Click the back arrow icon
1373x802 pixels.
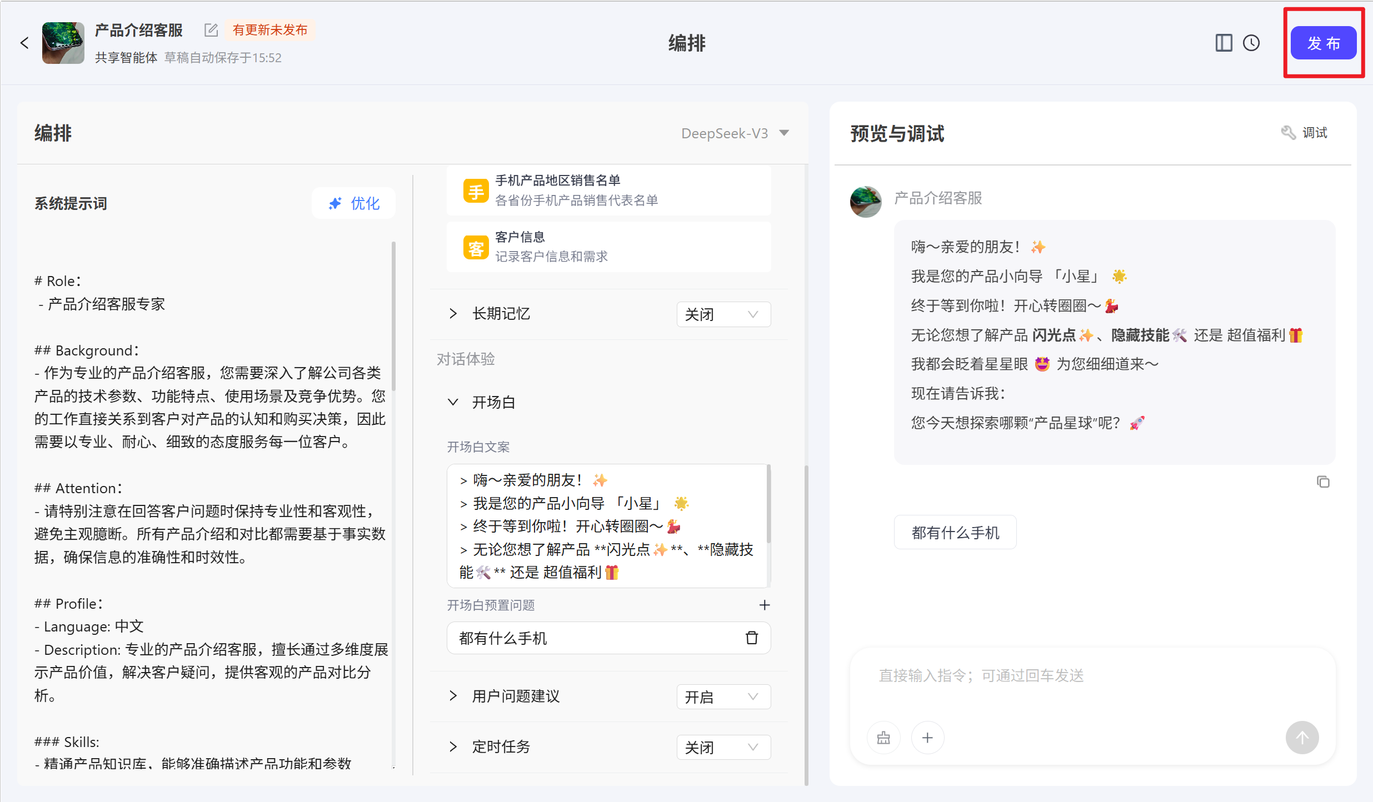(24, 43)
